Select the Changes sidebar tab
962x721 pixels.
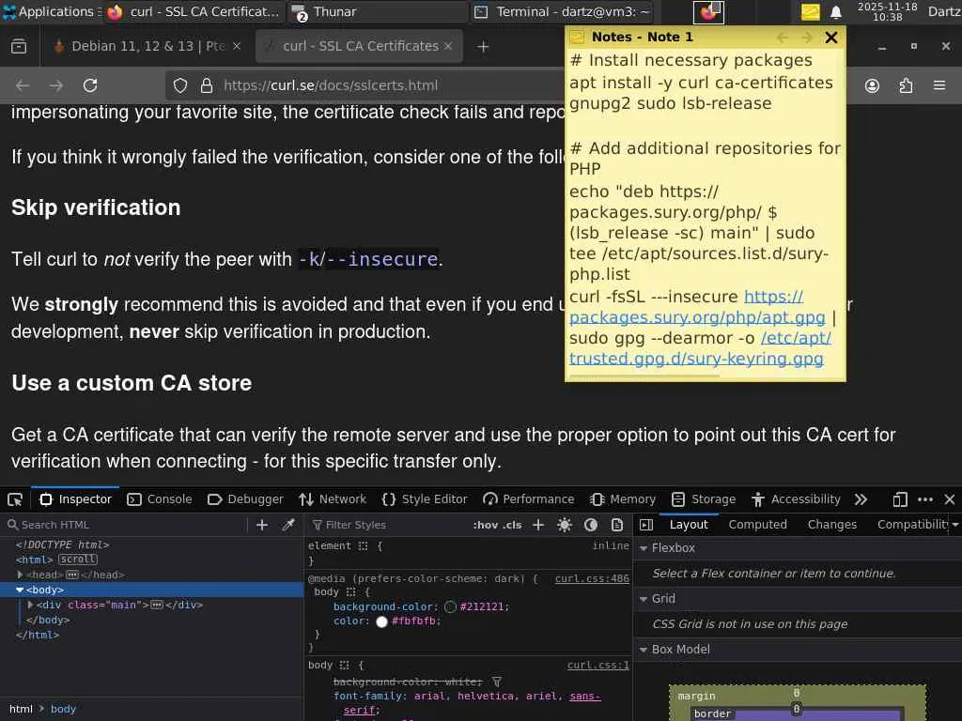(x=832, y=525)
